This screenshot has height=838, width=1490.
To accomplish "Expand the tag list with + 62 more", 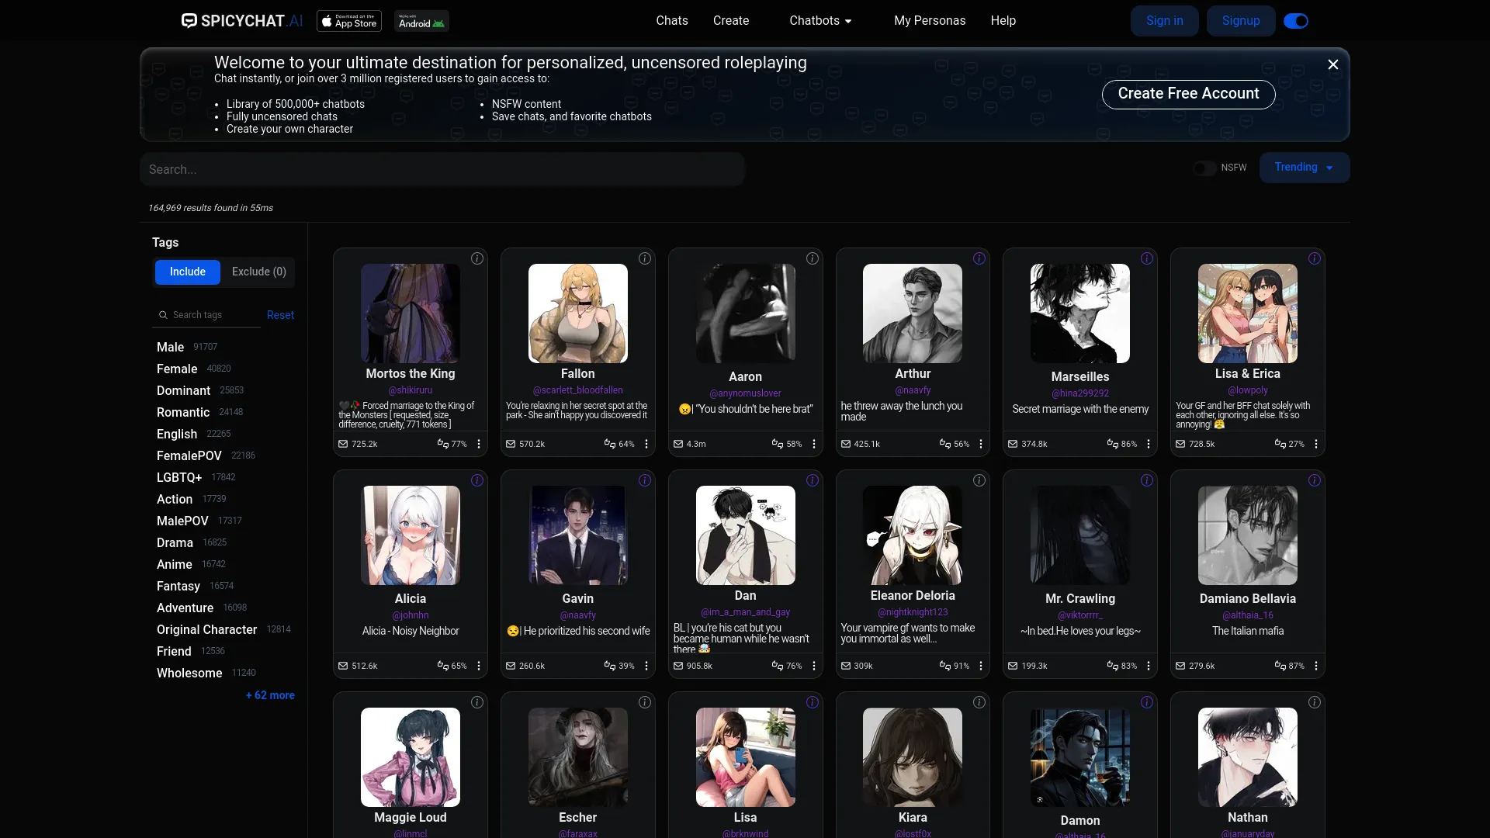I will tap(269, 695).
